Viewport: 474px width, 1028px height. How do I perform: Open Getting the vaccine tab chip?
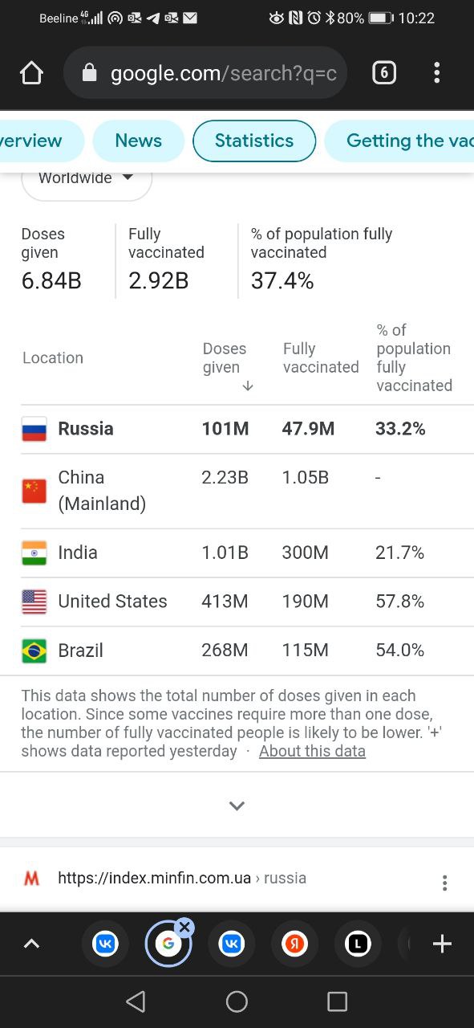(399, 141)
